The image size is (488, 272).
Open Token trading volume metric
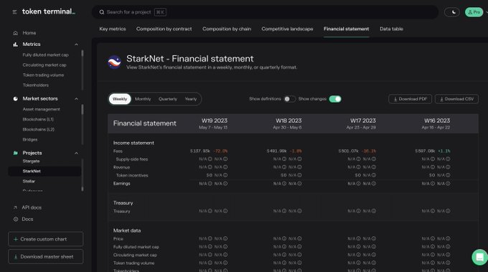[43, 75]
